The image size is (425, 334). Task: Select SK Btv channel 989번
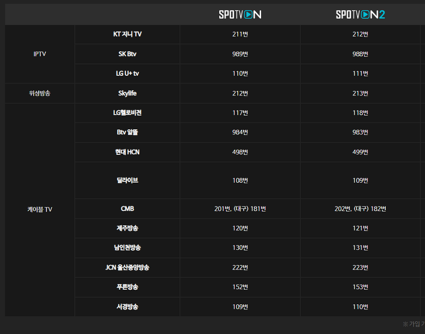tap(240, 54)
